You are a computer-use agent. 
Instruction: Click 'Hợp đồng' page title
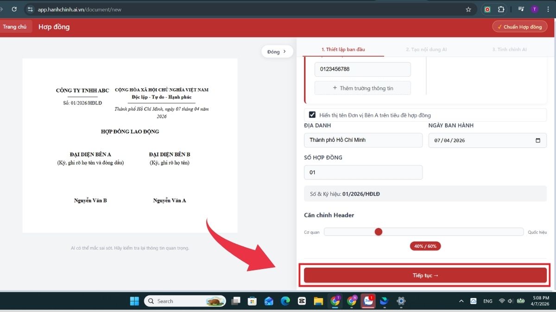point(54,27)
